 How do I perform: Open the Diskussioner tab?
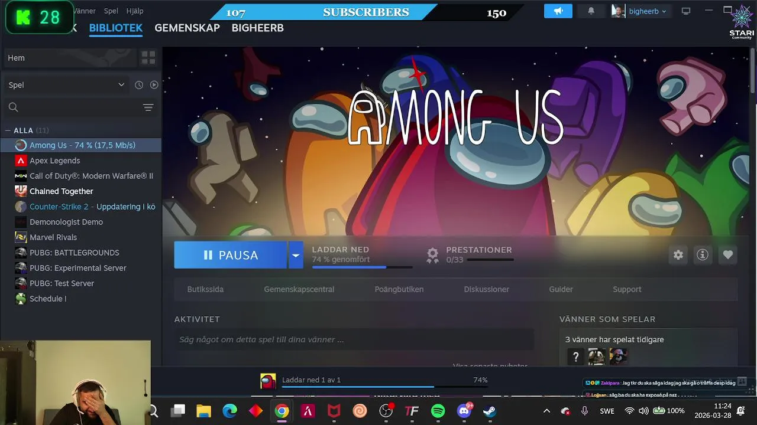(487, 289)
